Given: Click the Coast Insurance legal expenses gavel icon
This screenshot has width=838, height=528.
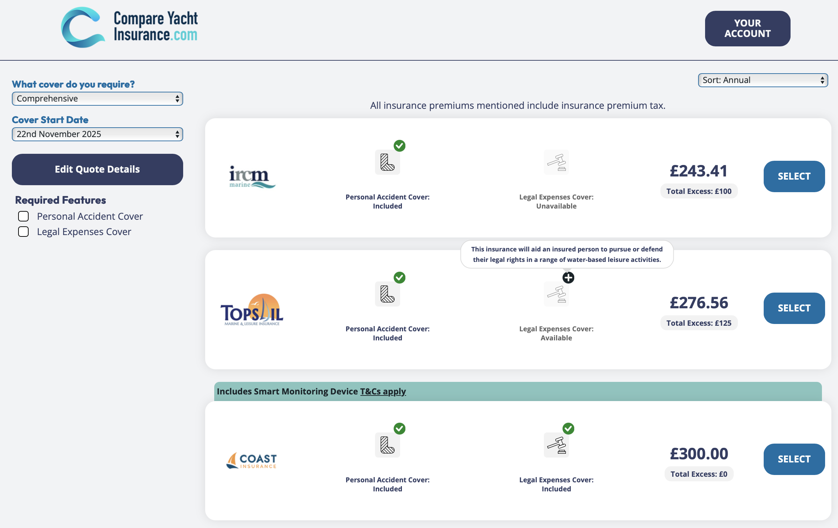Looking at the screenshot, I should click(x=556, y=445).
